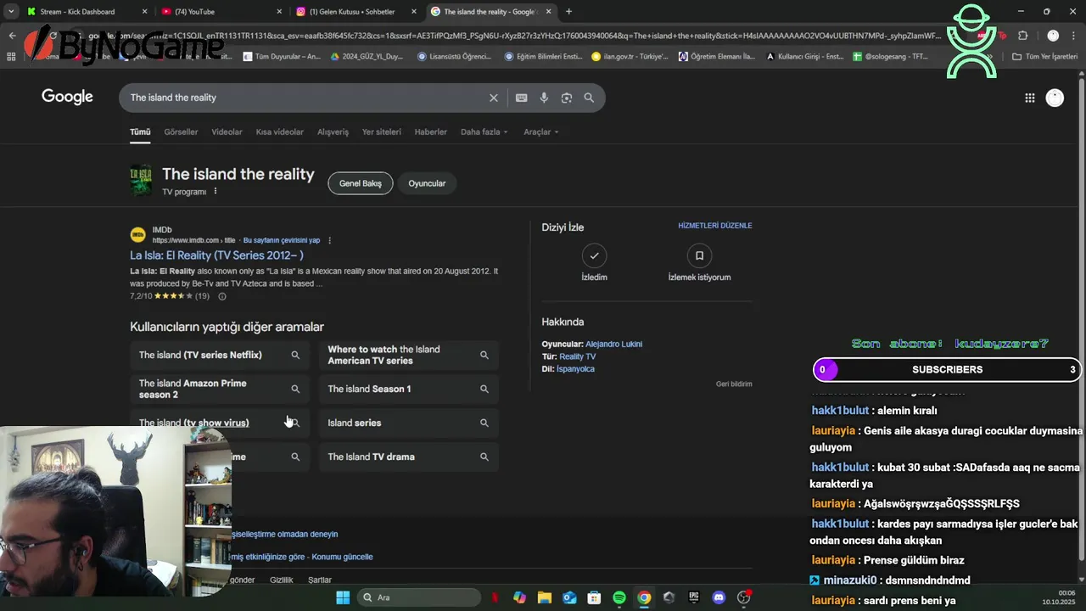Select the Yer siteleri search filter
This screenshot has width=1086, height=611.
point(382,132)
